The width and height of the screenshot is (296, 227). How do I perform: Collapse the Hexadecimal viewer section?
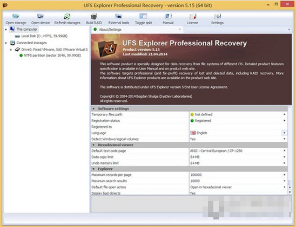pos(93,145)
